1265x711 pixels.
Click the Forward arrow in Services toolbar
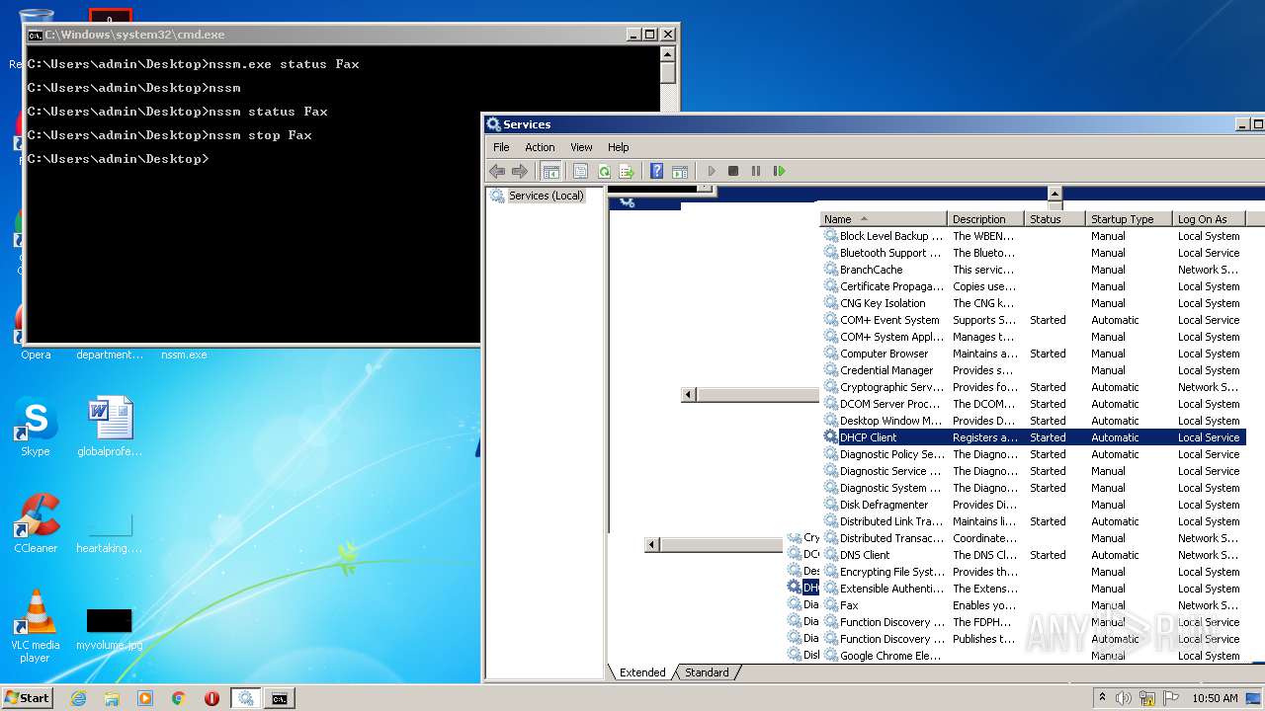pos(520,171)
